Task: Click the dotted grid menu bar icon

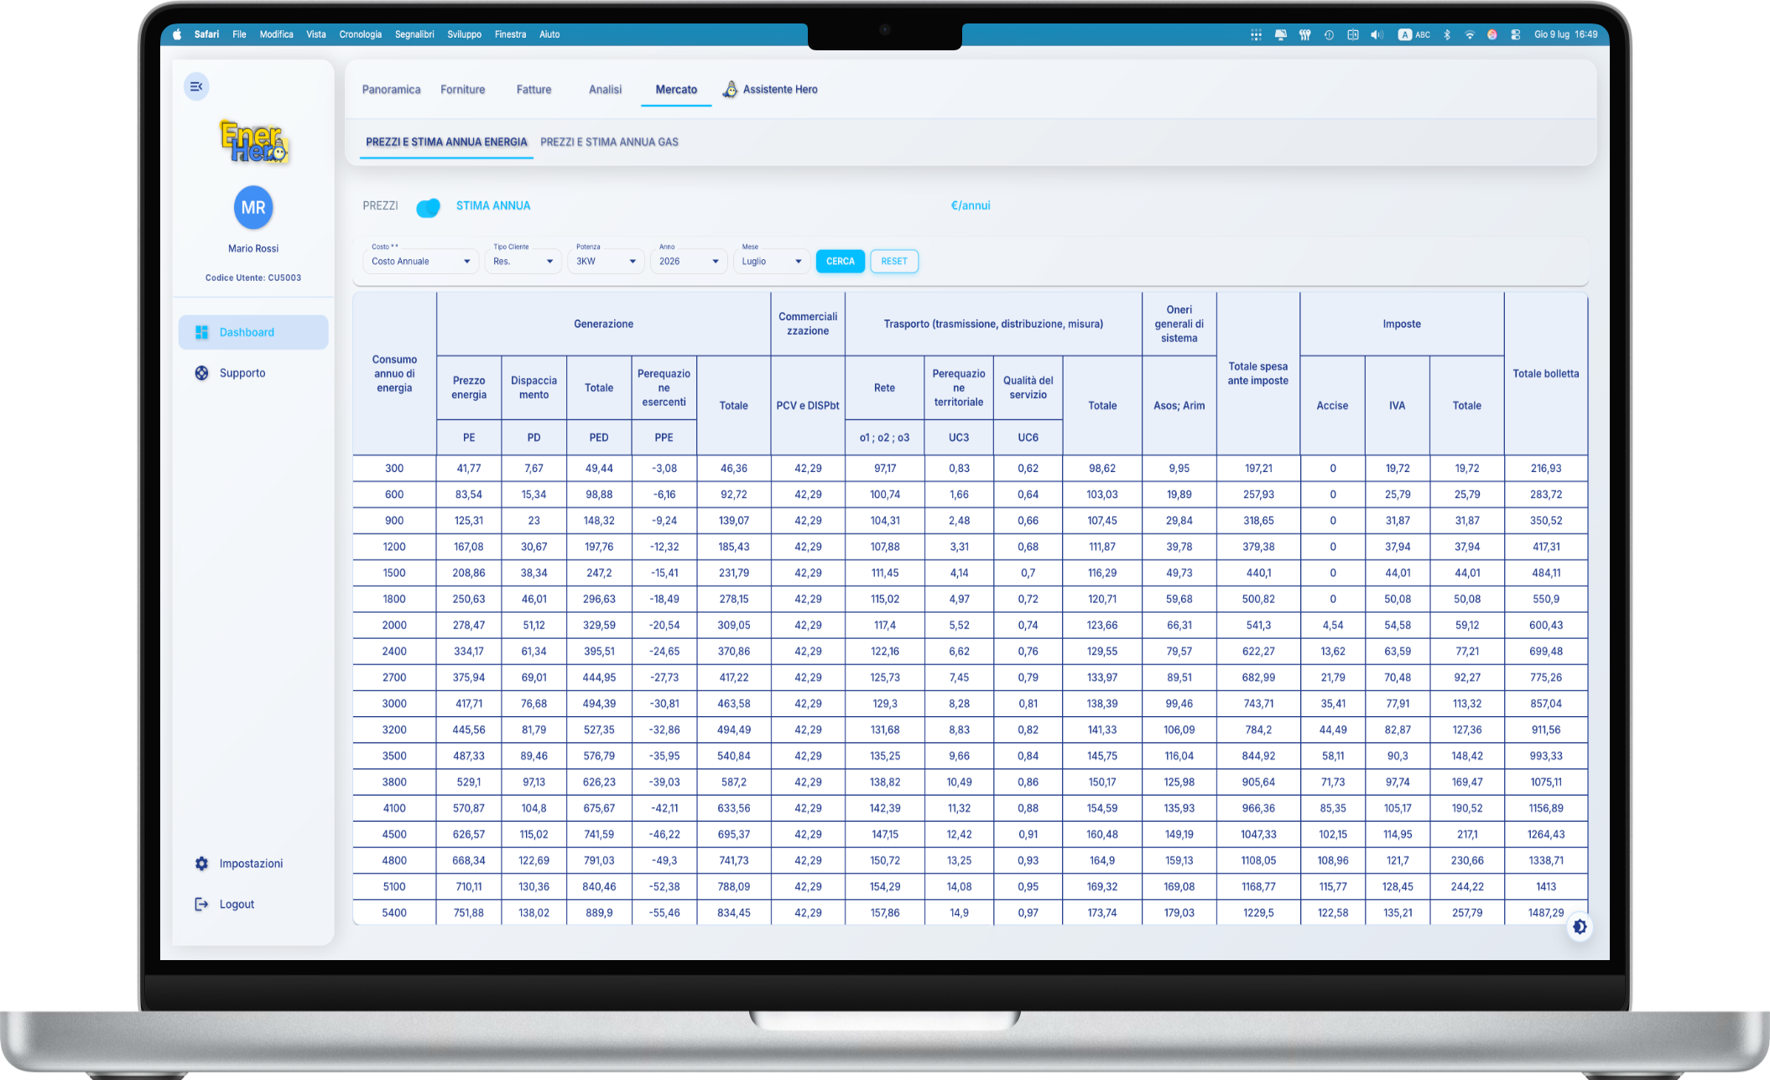Action: coord(1256,34)
